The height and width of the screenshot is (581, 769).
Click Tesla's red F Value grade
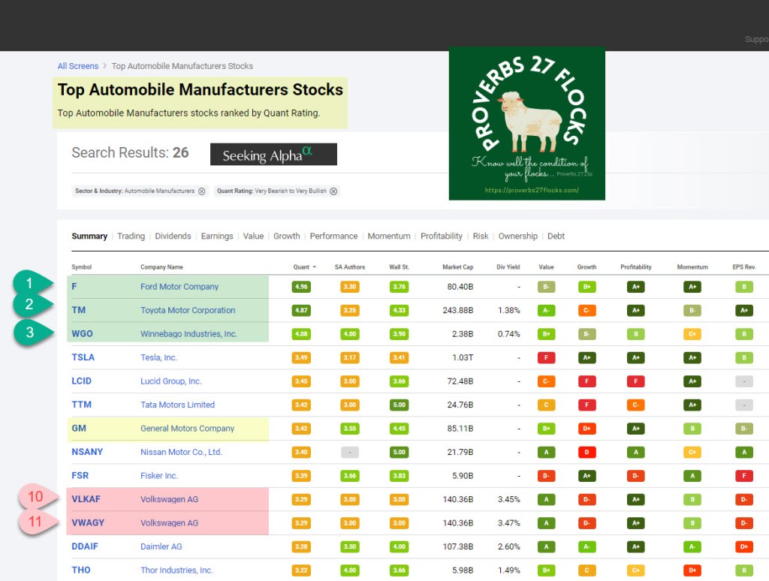tap(546, 357)
